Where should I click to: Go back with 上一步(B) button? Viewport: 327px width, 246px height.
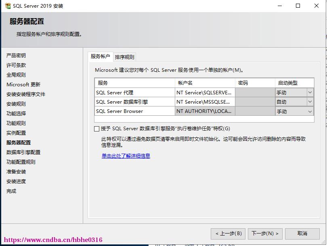click(228, 234)
